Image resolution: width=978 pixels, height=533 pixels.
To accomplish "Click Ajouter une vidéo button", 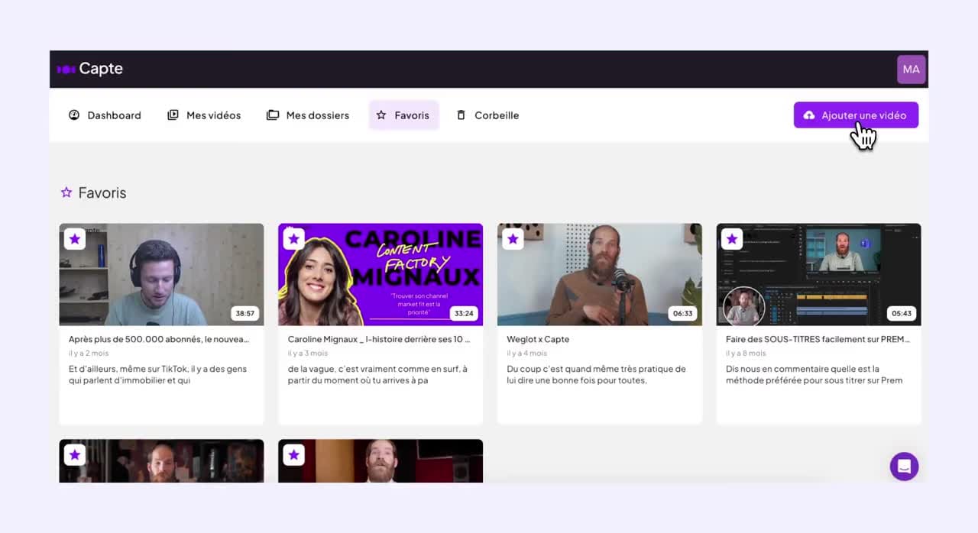I will 856,115.
